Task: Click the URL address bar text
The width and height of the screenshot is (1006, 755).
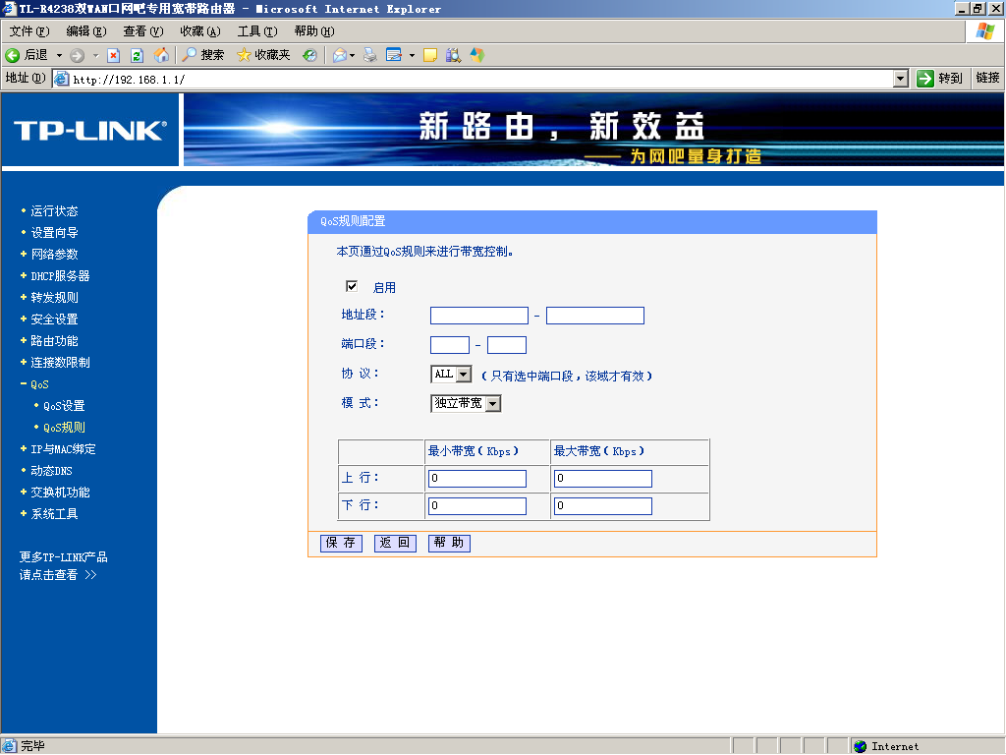Action: click(129, 80)
